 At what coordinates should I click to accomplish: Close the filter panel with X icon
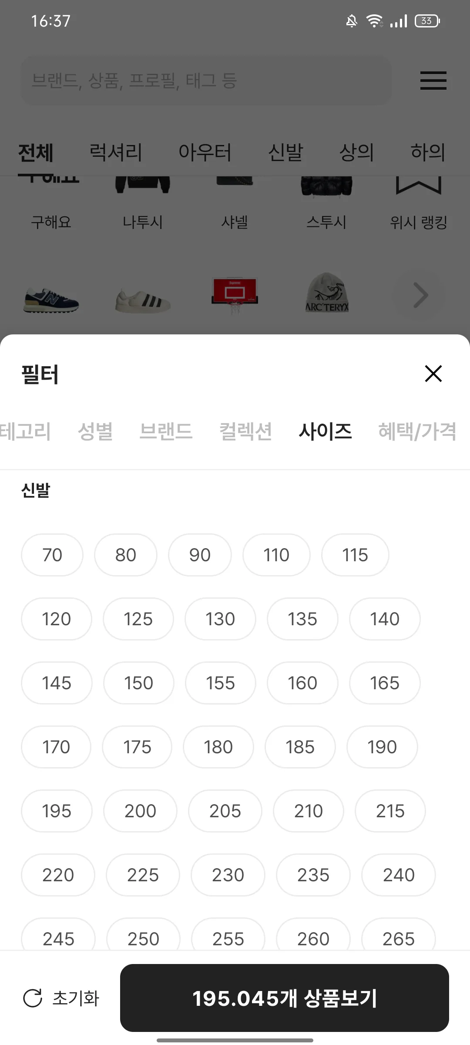click(433, 374)
